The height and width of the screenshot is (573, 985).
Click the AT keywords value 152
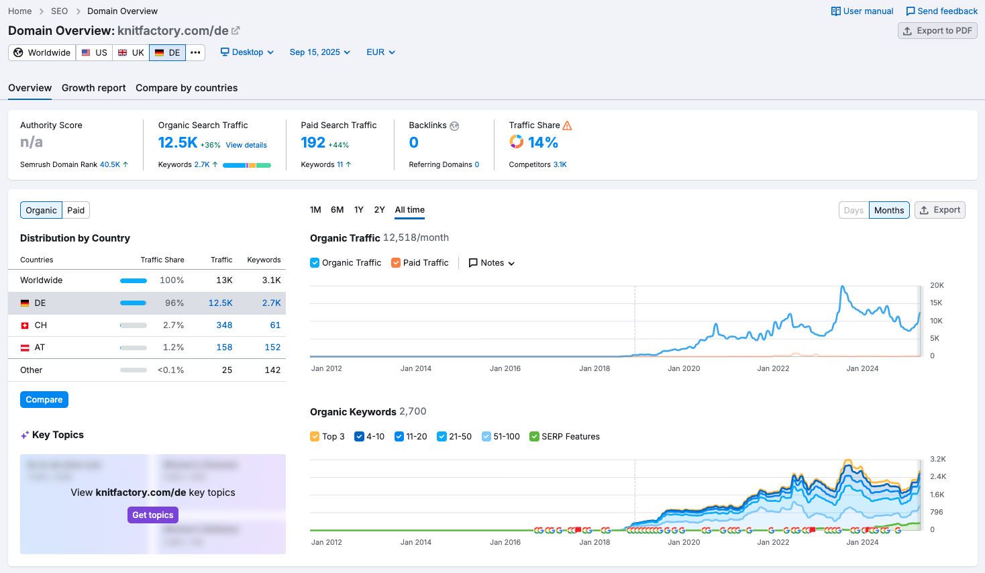pyautogui.click(x=272, y=348)
